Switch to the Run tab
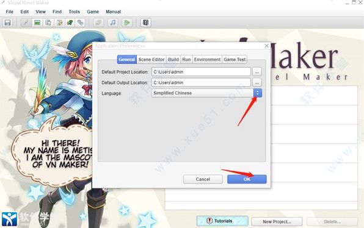This screenshot has width=364, height=228. click(x=186, y=60)
